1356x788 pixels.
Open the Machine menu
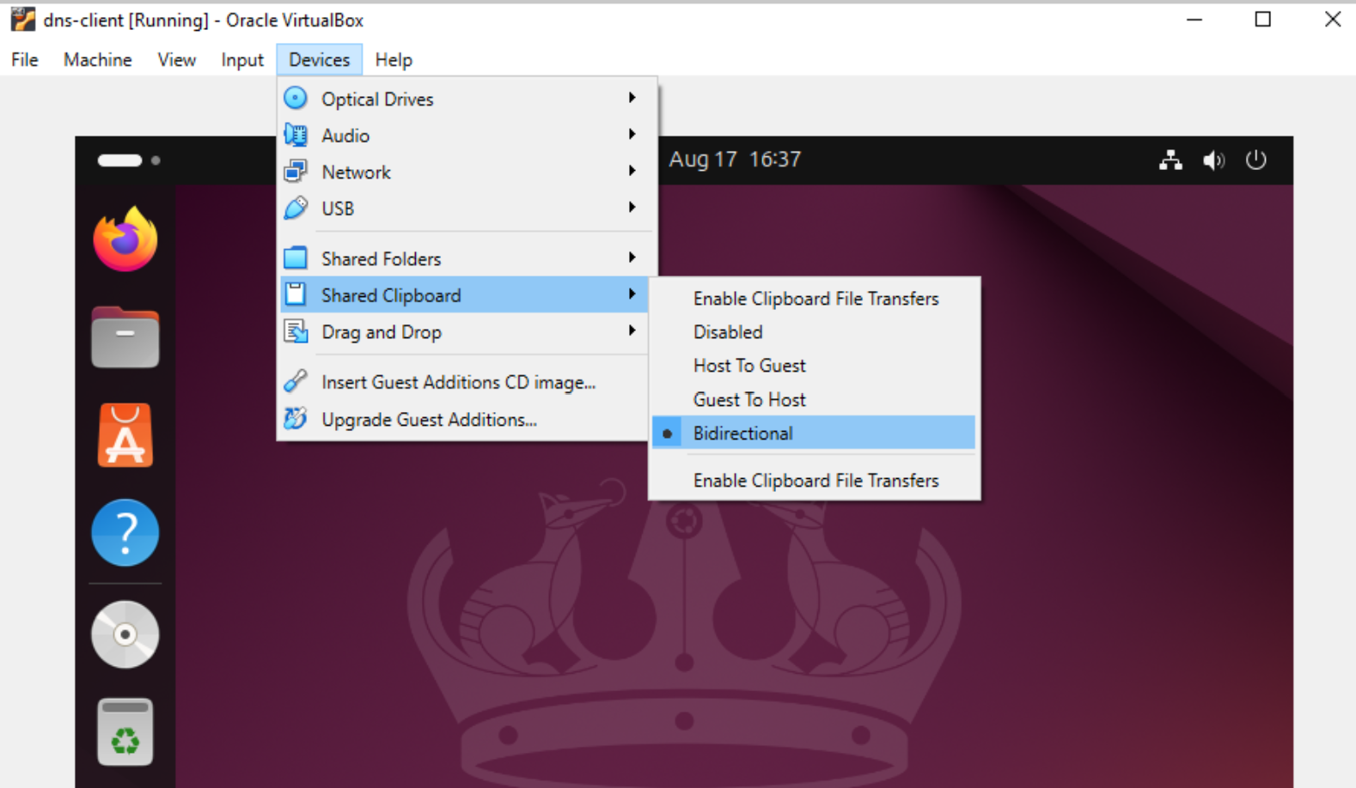(x=98, y=60)
